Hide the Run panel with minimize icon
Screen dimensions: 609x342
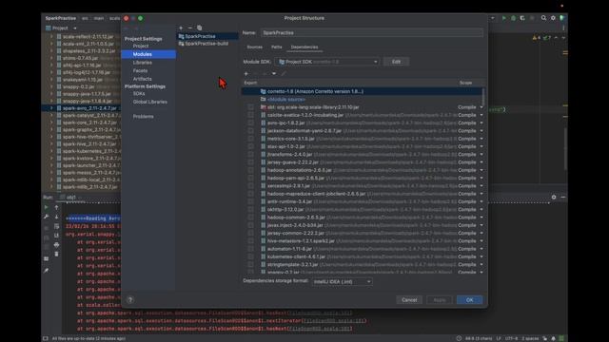point(562,197)
